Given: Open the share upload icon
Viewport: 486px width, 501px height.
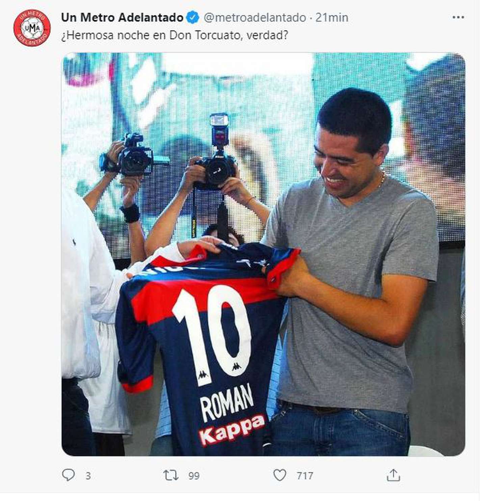Looking at the screenshot, I should [x=393, y=475].
